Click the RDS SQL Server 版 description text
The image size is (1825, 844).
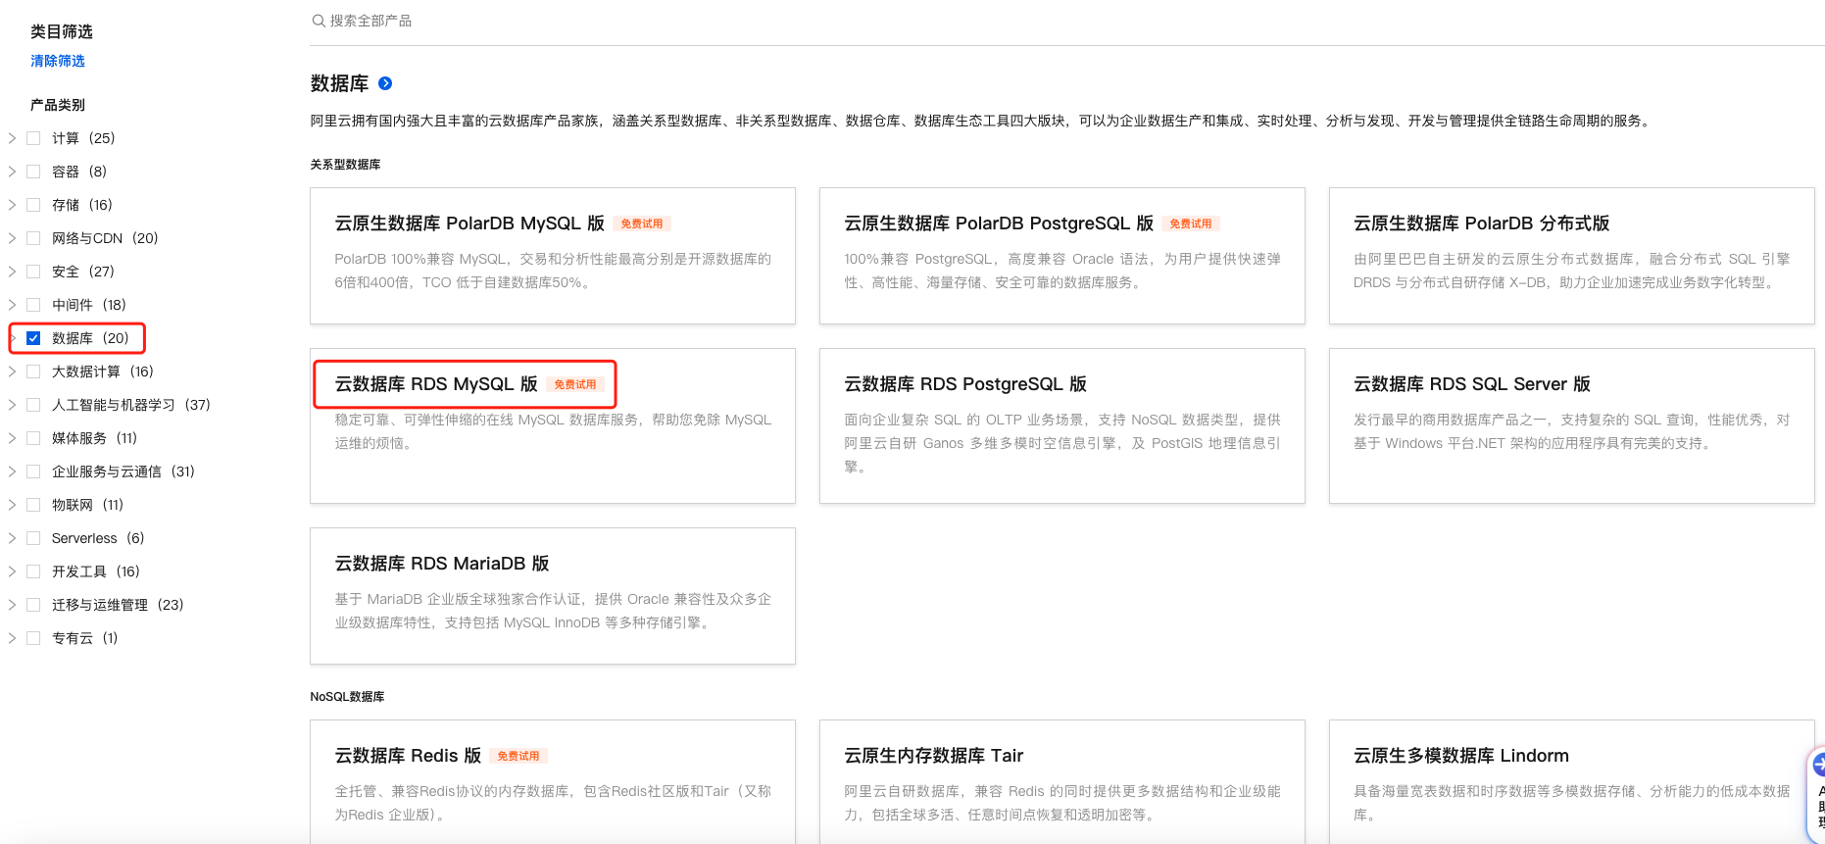1571,431
